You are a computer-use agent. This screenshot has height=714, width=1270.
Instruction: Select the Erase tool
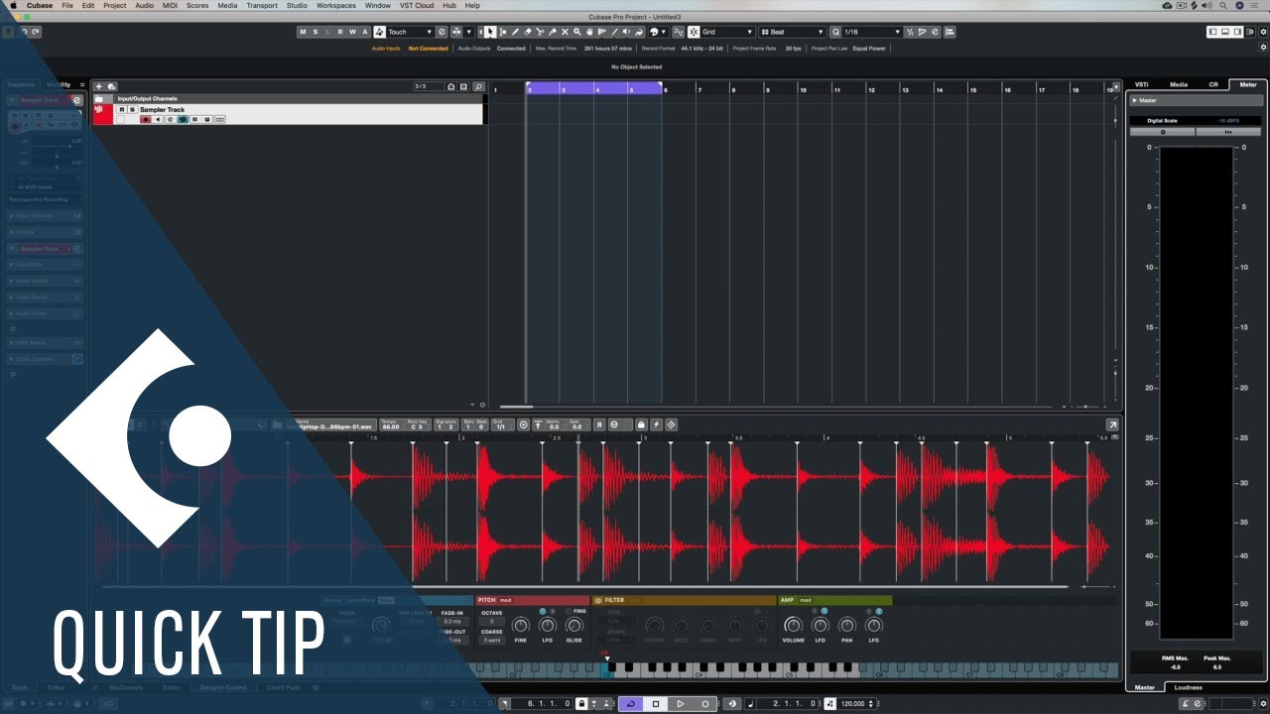528,32
